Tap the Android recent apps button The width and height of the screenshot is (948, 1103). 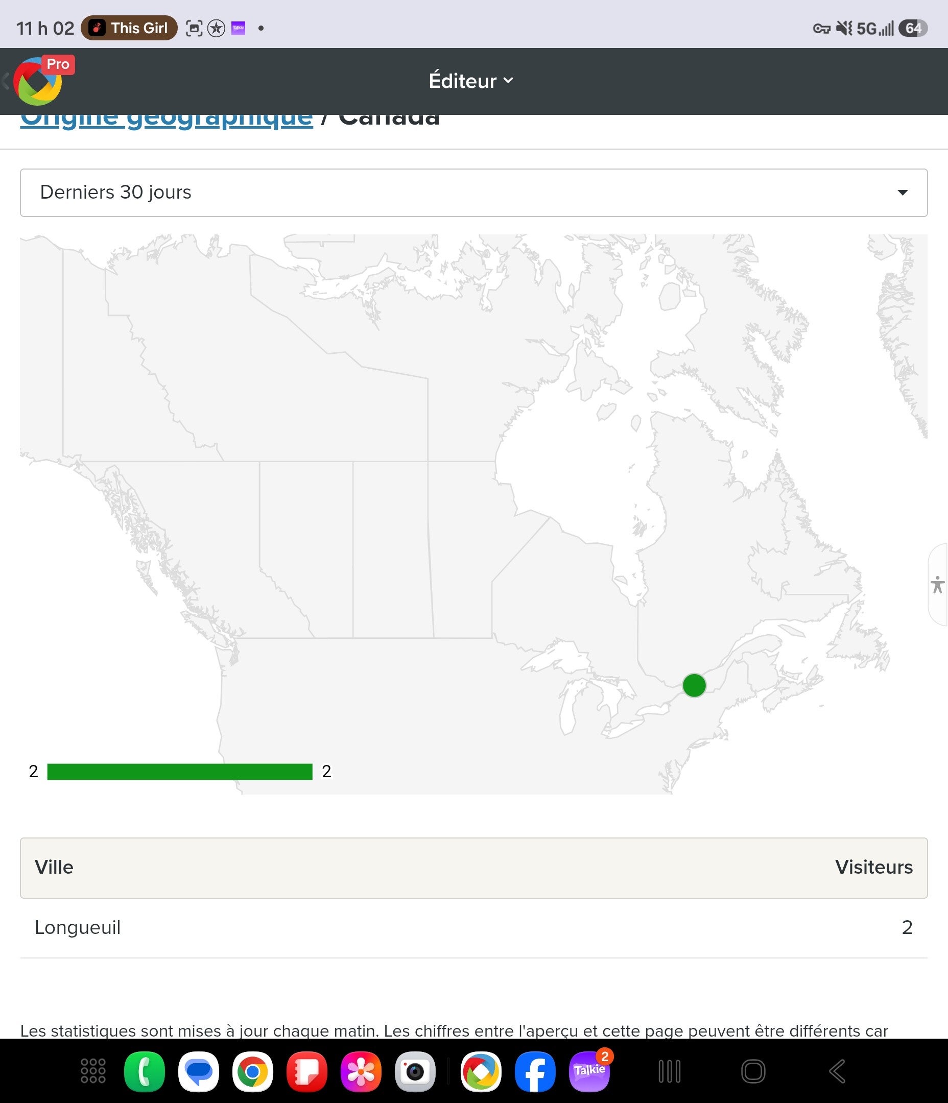(x=670, y=1071)
